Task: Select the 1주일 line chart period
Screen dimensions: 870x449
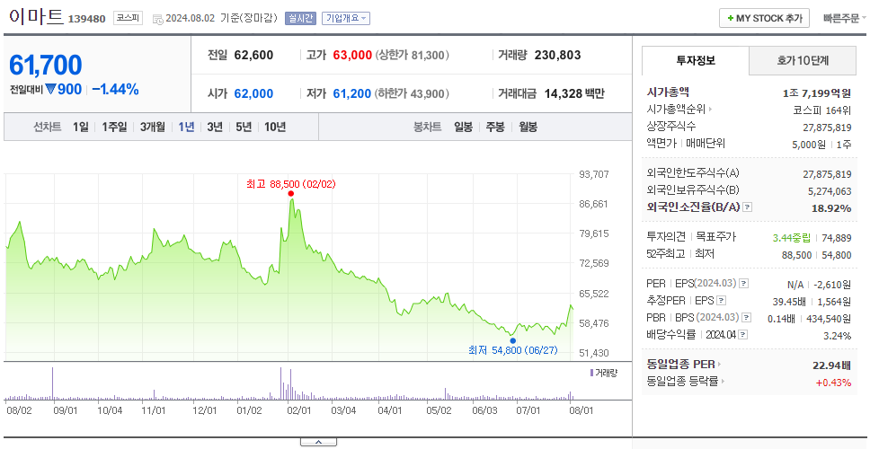Action: coord(114,127)
